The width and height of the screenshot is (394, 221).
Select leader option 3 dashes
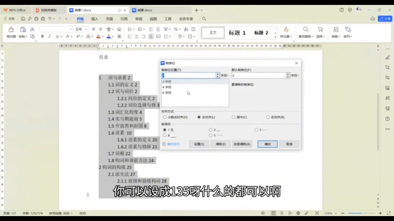256,130
